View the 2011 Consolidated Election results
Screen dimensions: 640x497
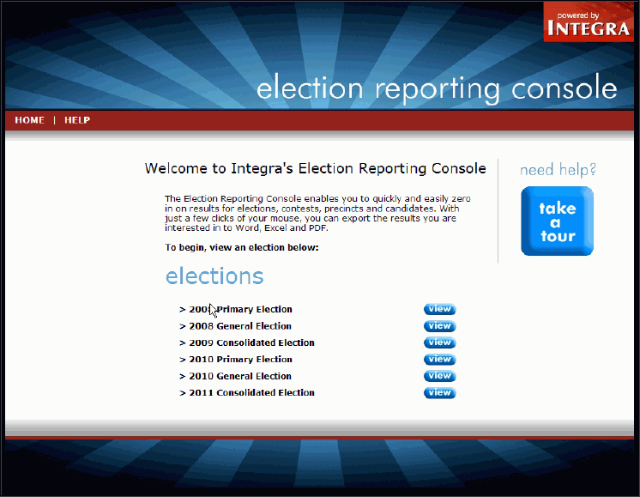coord(439,393)
